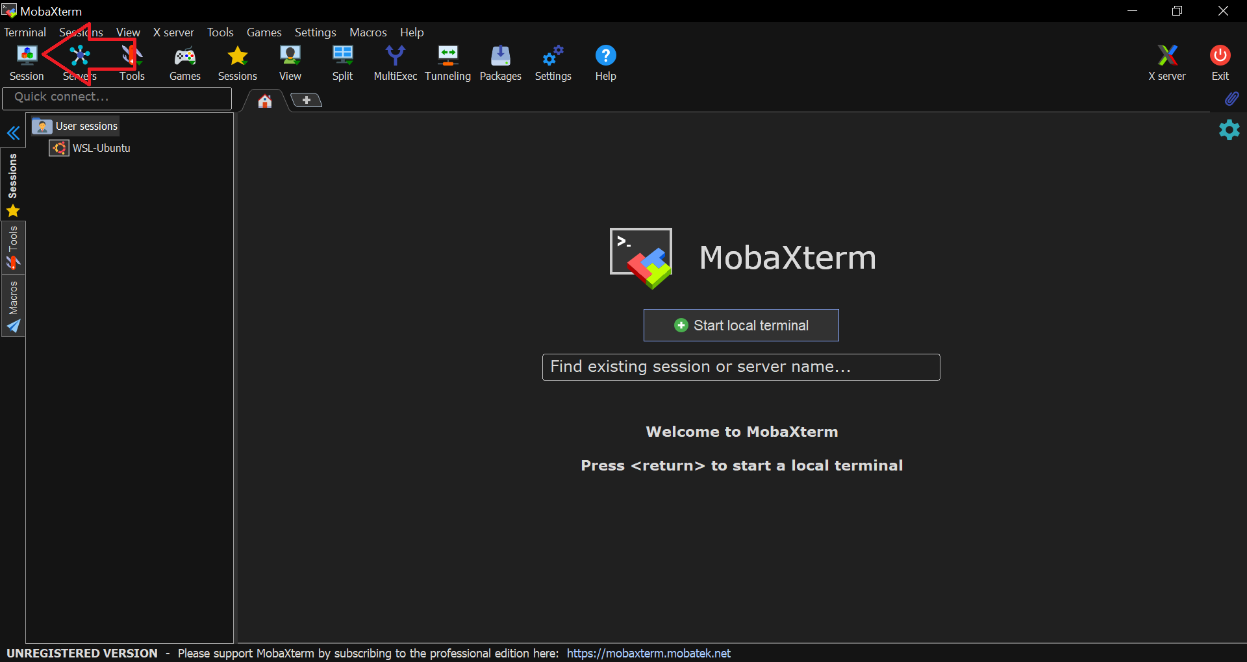1247x662 pixels.
Task: Click the paperclip attachment icon
Action: tap(1231, 99)
